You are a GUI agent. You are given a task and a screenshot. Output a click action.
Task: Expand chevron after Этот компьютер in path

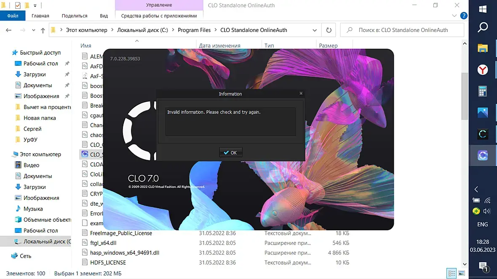pyautogui.click(x=112, y=30)
